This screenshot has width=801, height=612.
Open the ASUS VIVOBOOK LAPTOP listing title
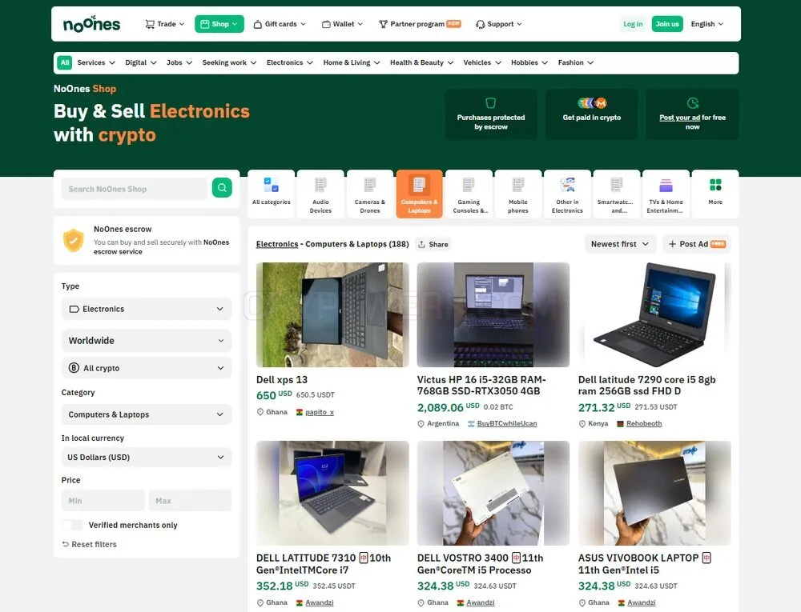(644, 564)
